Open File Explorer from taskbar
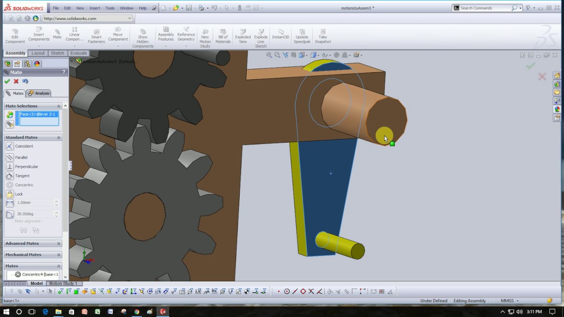Viewport: 564px width, 317px height. point(58,312)
